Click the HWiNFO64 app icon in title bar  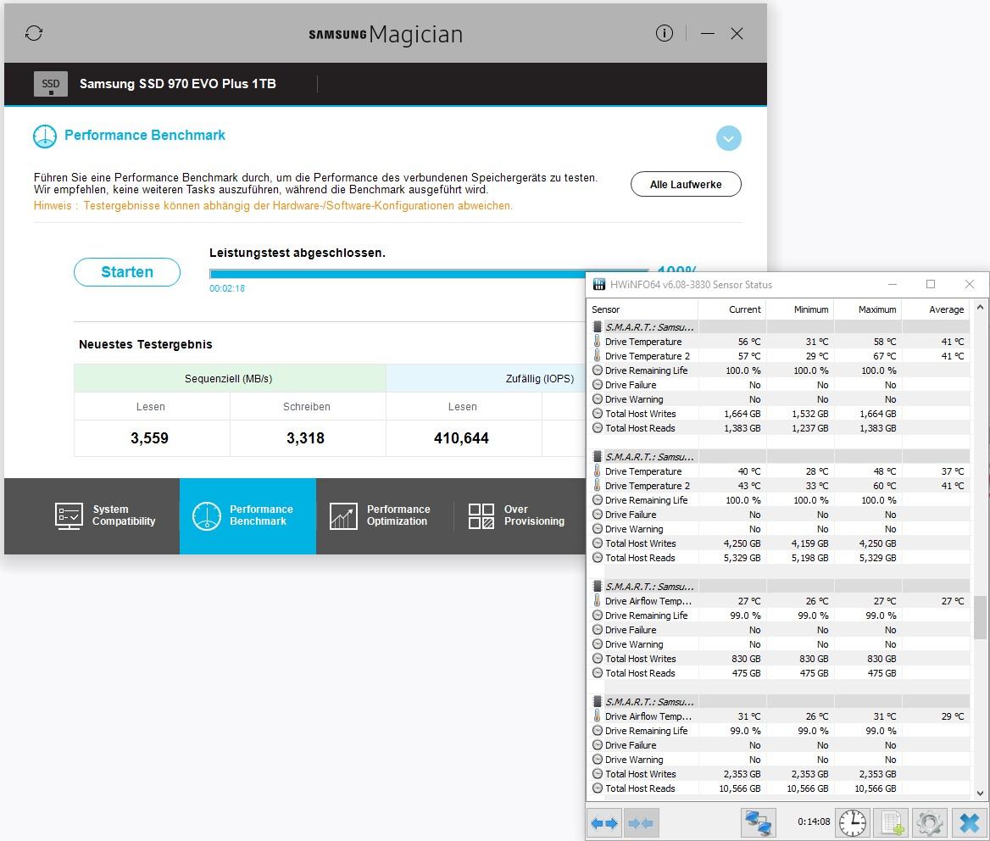click(x=599, y=285)
